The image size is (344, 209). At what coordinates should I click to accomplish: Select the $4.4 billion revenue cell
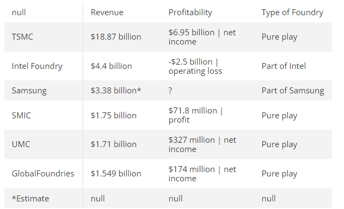point(111,66)
